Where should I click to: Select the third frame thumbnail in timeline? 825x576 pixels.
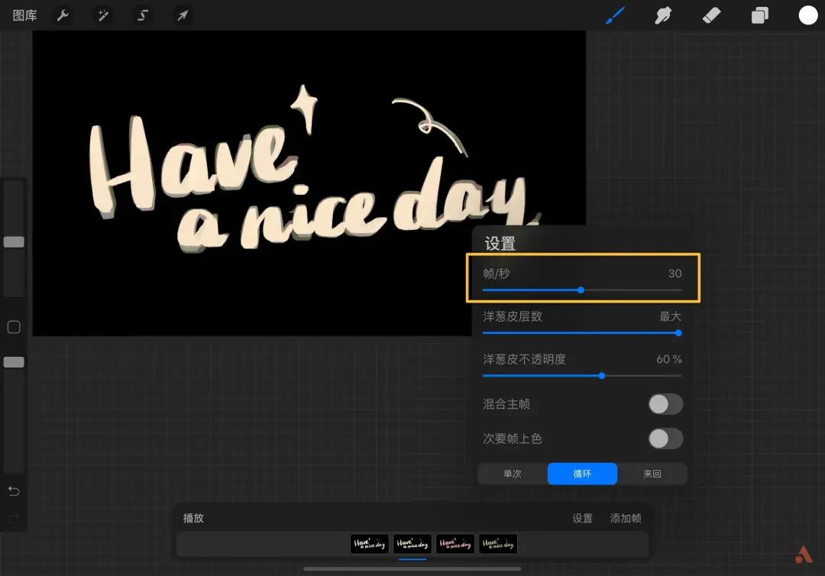[455, 544]
